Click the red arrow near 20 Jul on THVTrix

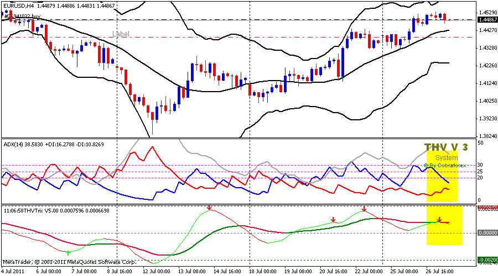(x=333, y=220)
